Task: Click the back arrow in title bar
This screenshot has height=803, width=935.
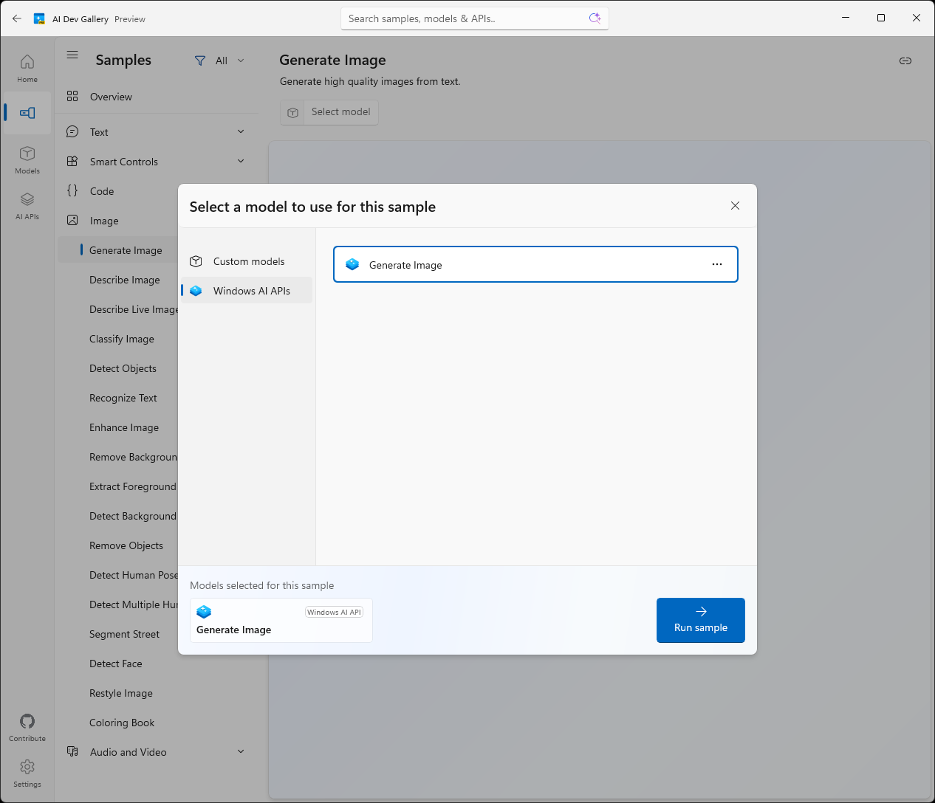Action: click(x=17, y=18)
